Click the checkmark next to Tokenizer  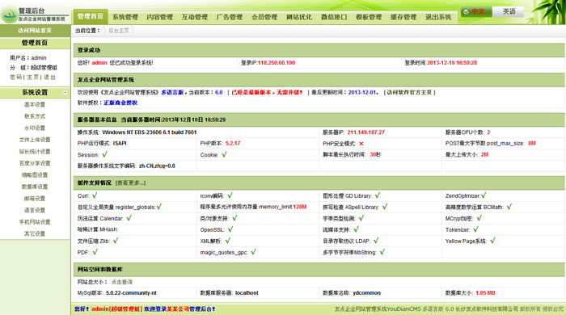[x=475, y=229]
